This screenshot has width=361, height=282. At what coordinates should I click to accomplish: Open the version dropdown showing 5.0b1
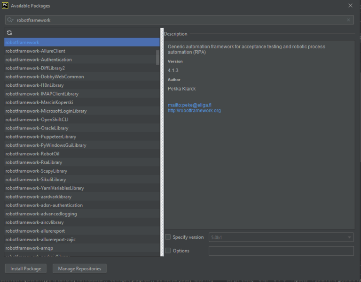281,237
